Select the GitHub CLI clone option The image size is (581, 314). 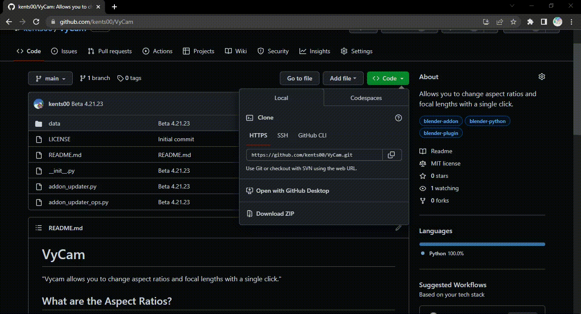tap(312, 135)
